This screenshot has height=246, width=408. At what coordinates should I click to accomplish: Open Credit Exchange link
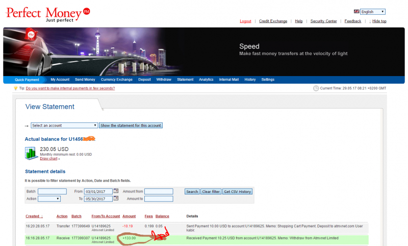coord(273,21)
